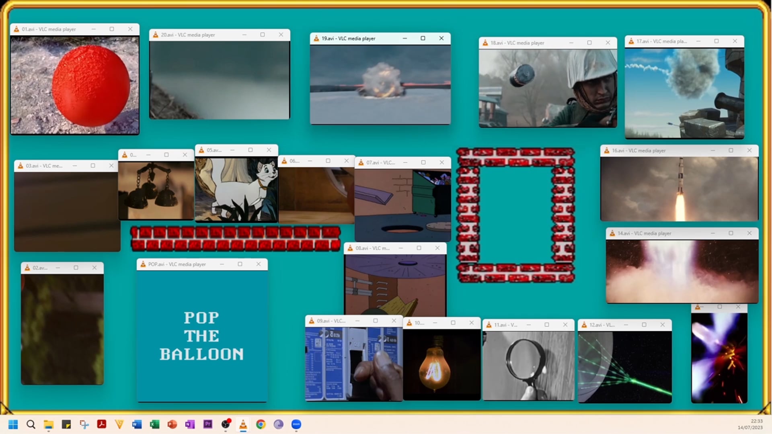The height and width of the screenshot is (434, 772).
Task: Open File Explorer from the taskbar
Action: (x=49, y=424)
